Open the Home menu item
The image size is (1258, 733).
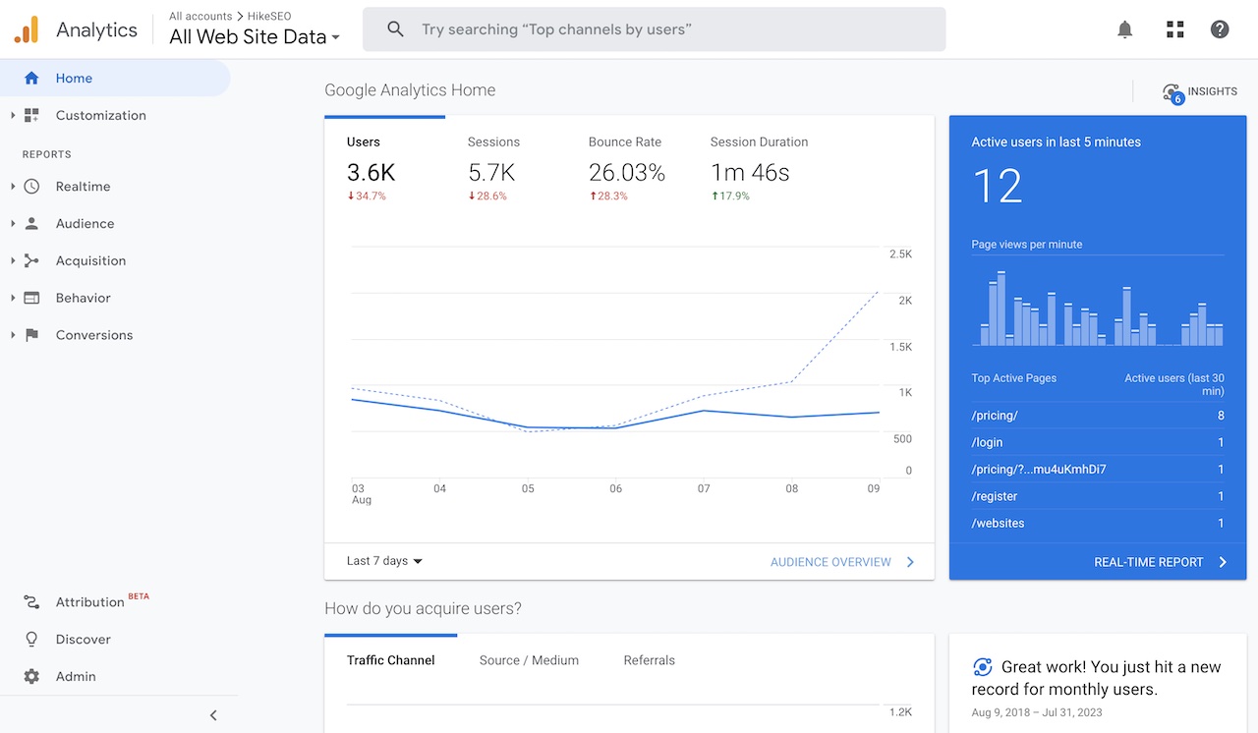[115, 79]
